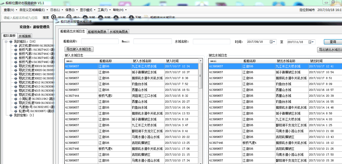Viewport: 342px width, 164px height.
Task: Click ship icon beside 鄂武汉机渡4016
Action: click(x=16, y=95)
